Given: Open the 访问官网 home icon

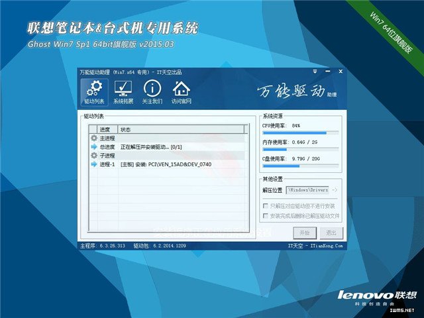Looking at the screenshot, I should point(181,92).
